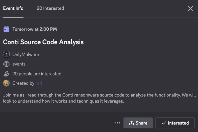Viewport: 198px width, 132px height.
Task: Share the Conti Source Code Analysis event
Action: pos(138,123)
